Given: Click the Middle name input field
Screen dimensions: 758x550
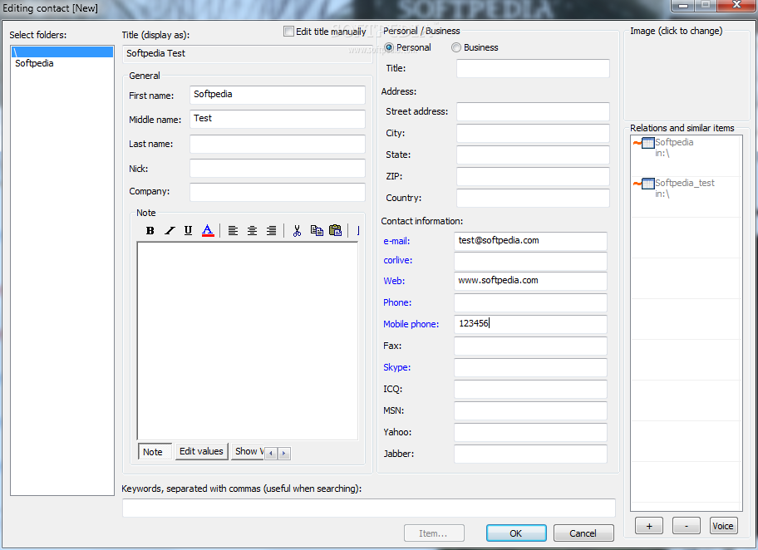Looking at the screenshot, I should pos(277,119).
